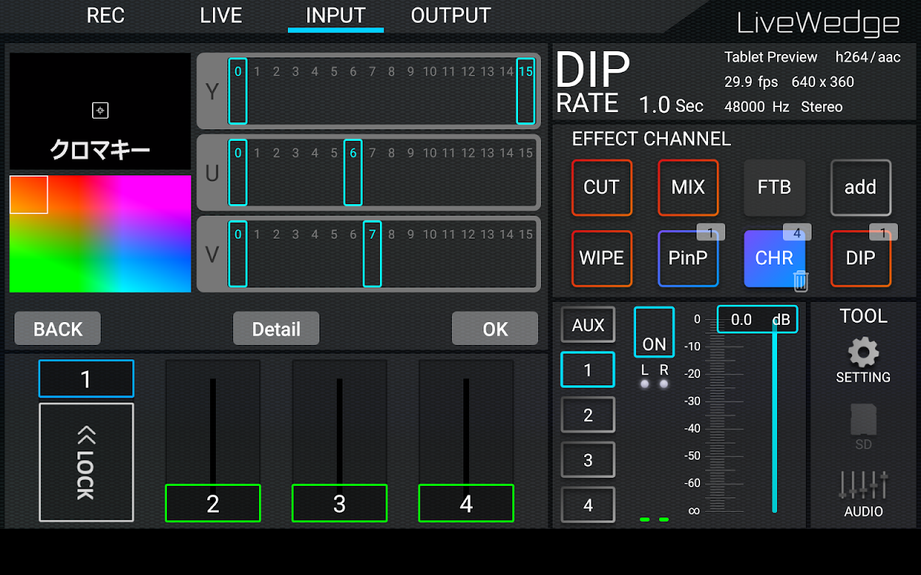The image size is (921, 575).
Task: Toggle the LOCK control for input 1
Action: click(86, 462)
